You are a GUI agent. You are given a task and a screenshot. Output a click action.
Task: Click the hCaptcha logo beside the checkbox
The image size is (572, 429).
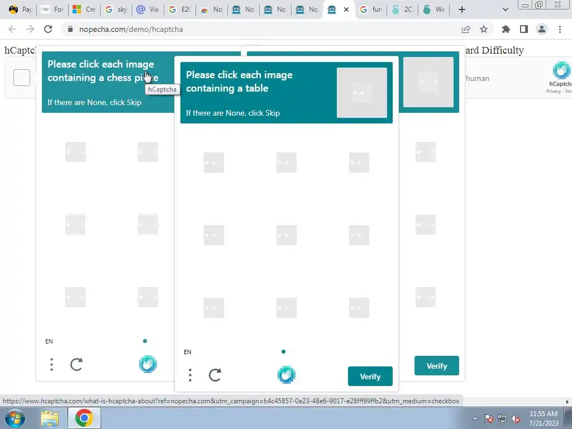[562, 70]
